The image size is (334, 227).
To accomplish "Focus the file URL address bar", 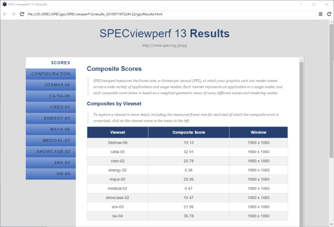I will coord(171,14).
